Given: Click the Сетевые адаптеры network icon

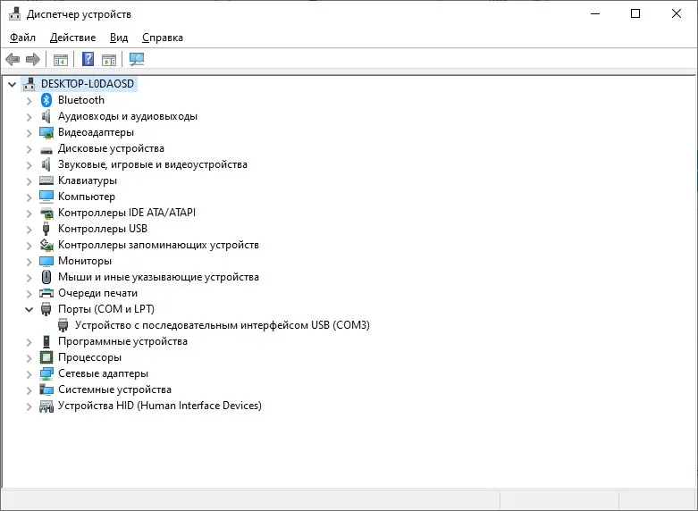Looking at the screenshot, I should pos(46,373).
